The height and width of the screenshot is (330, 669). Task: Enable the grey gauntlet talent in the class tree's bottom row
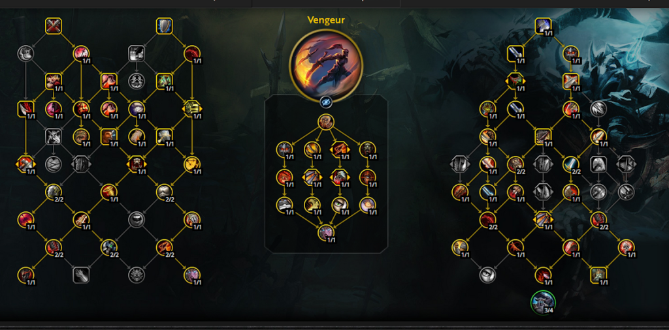tap(81, 275)
